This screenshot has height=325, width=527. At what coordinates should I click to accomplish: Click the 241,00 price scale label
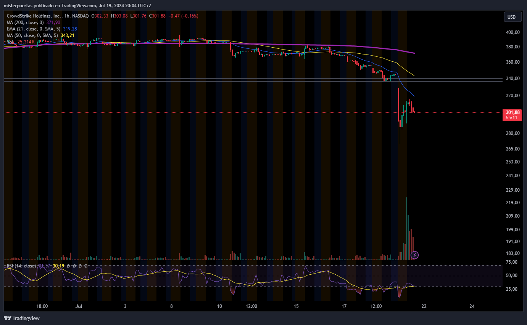tap(513, 176)
